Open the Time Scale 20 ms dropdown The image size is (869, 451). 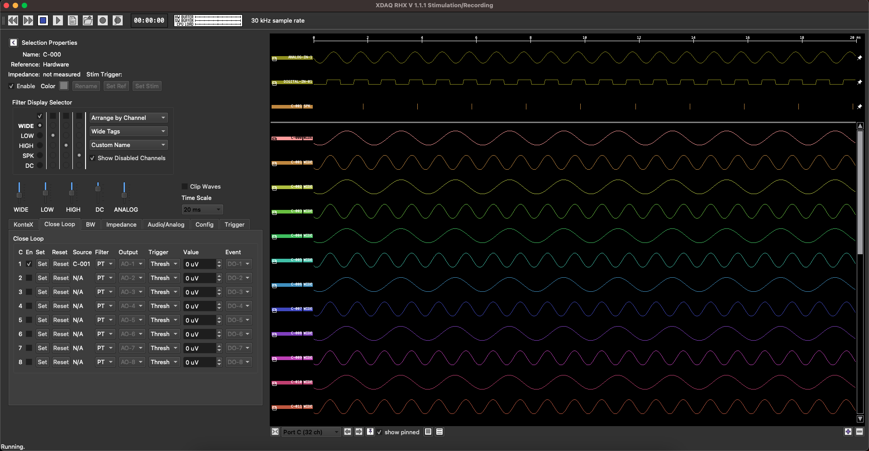coord(202,210)
